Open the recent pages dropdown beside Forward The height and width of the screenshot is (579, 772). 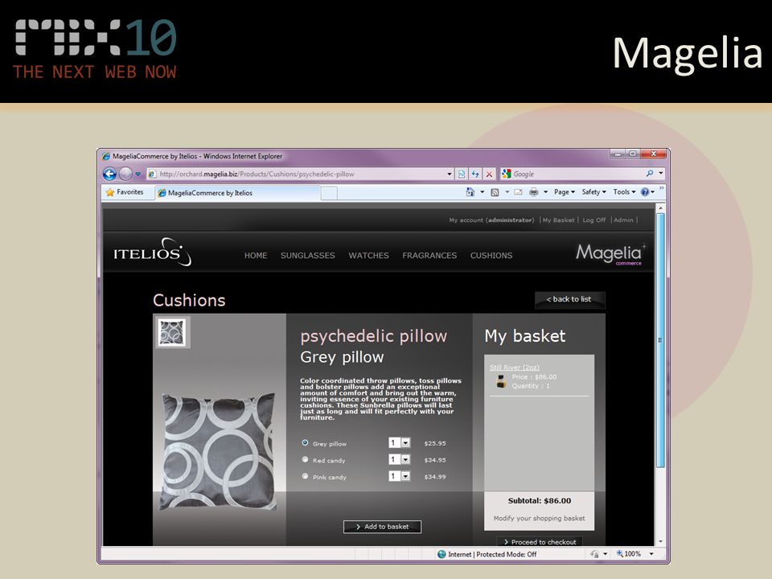(x=138, y=174)
